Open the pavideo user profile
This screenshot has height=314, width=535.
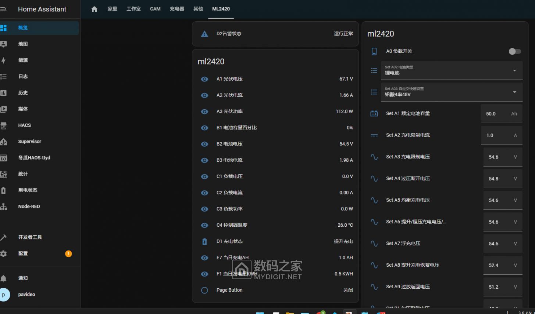click(26, 295)
